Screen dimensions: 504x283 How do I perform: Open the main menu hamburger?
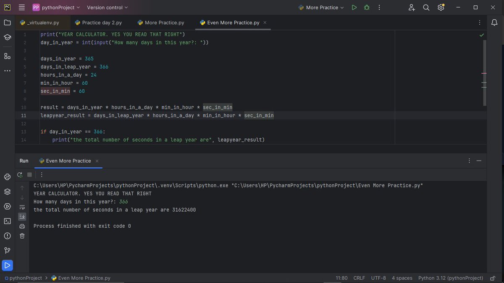(x=21, y=7)
